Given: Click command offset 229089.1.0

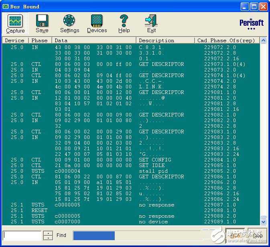Looking at the screenshot, I should coord(220,221).
